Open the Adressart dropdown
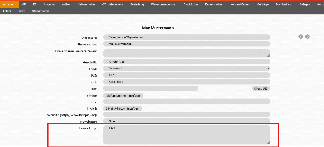Image resolution: width=324 pixels, height=147 pixels. 187,37
